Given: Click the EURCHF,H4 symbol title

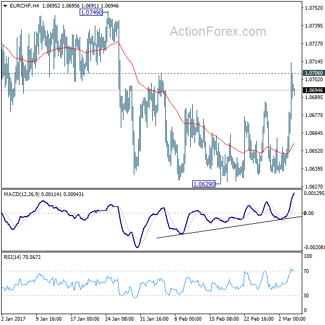Looking at the screenshot, I should (24, 6).
